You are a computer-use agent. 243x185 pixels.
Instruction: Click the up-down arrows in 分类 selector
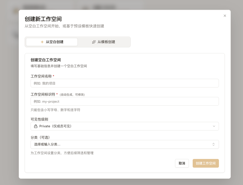coord(214,144)
